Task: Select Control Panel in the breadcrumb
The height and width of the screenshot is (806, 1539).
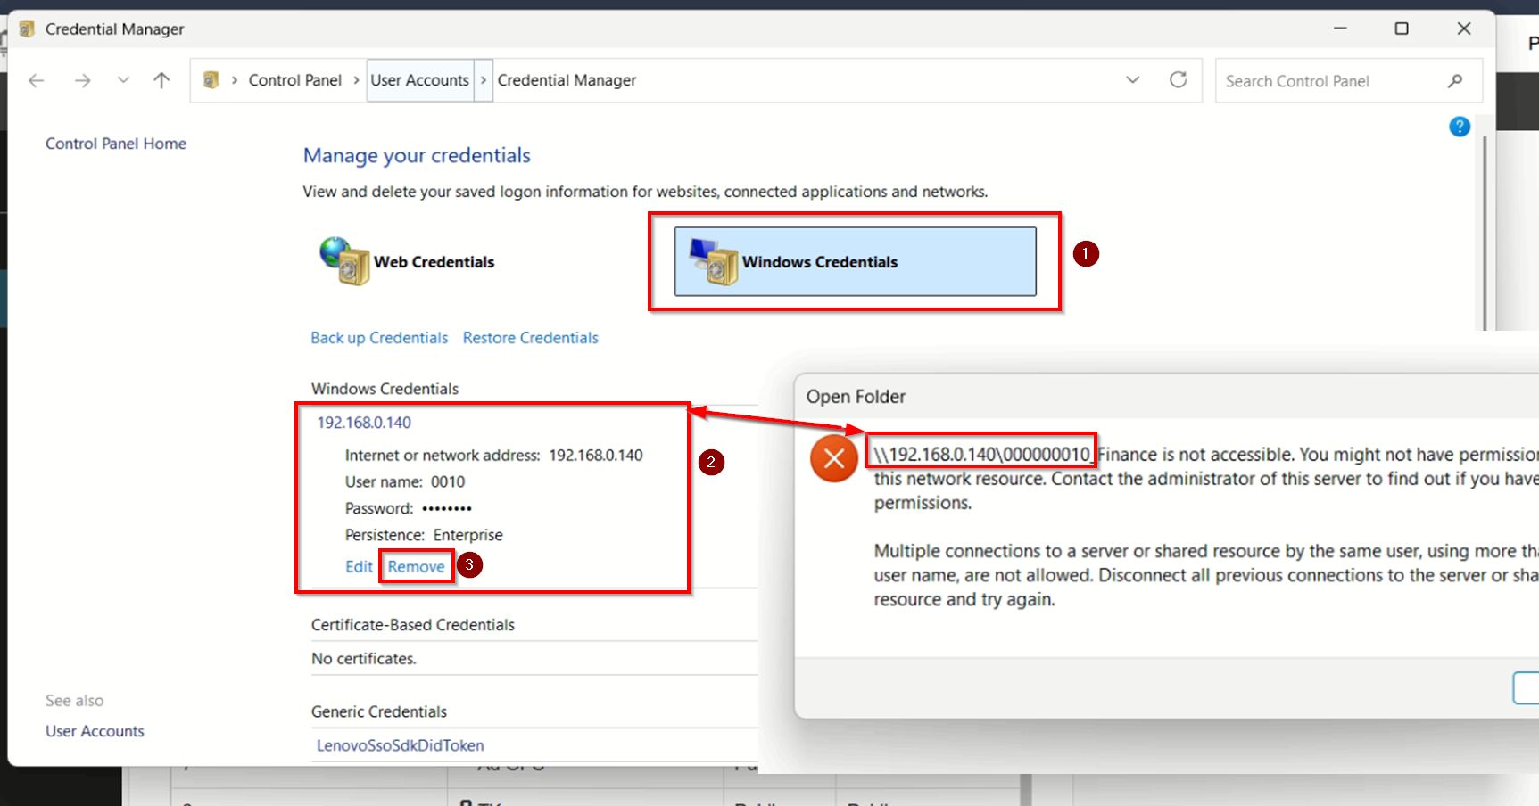Action: click(x=294, y=80)
